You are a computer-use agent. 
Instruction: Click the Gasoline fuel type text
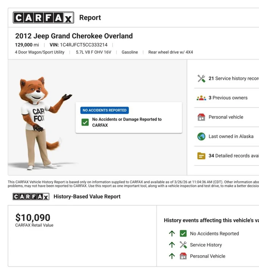tap(130, 52)
